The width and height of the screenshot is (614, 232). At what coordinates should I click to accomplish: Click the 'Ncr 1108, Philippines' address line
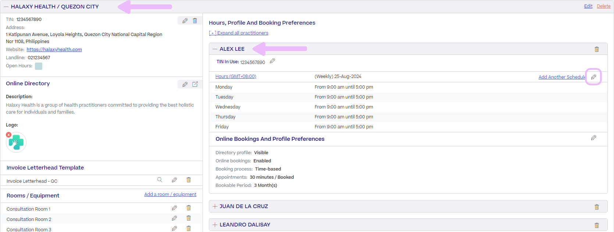click(28, 42)
